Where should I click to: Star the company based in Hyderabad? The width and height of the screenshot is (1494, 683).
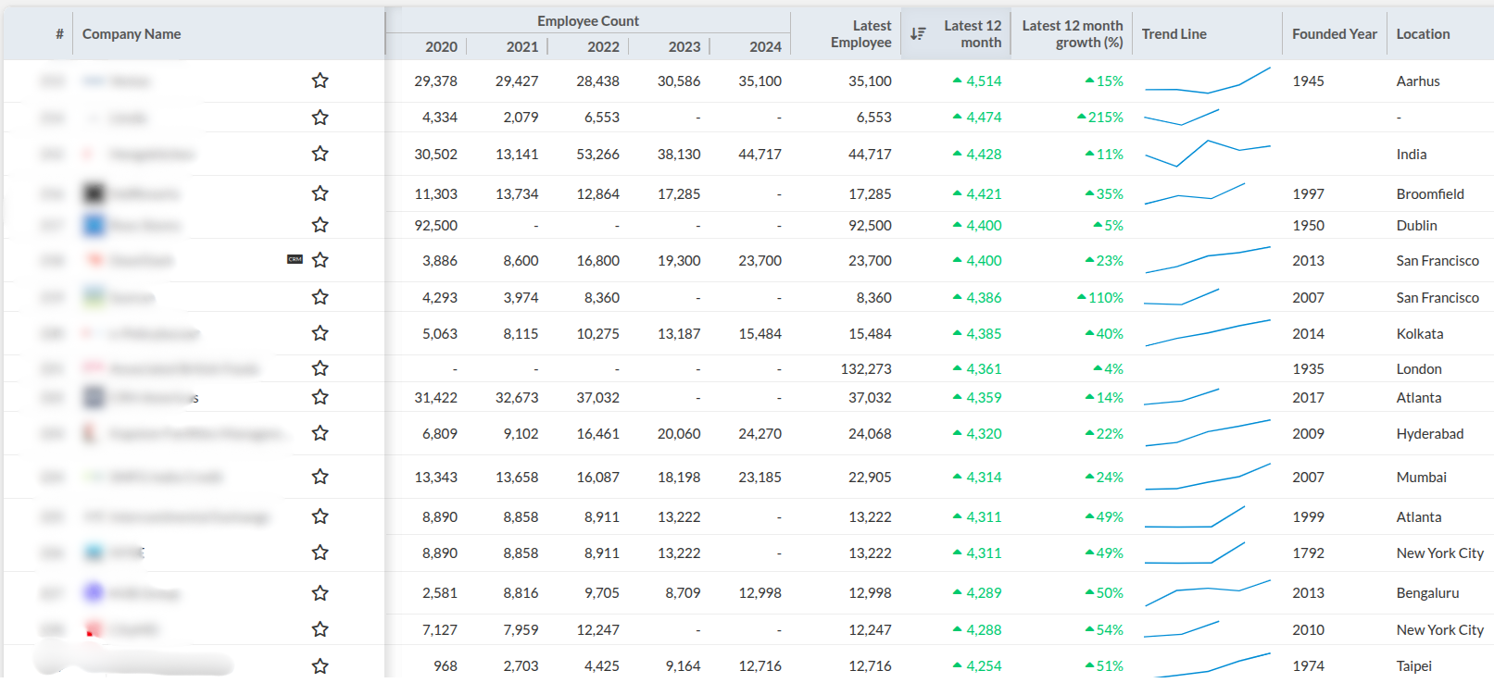tap(320, 433)
